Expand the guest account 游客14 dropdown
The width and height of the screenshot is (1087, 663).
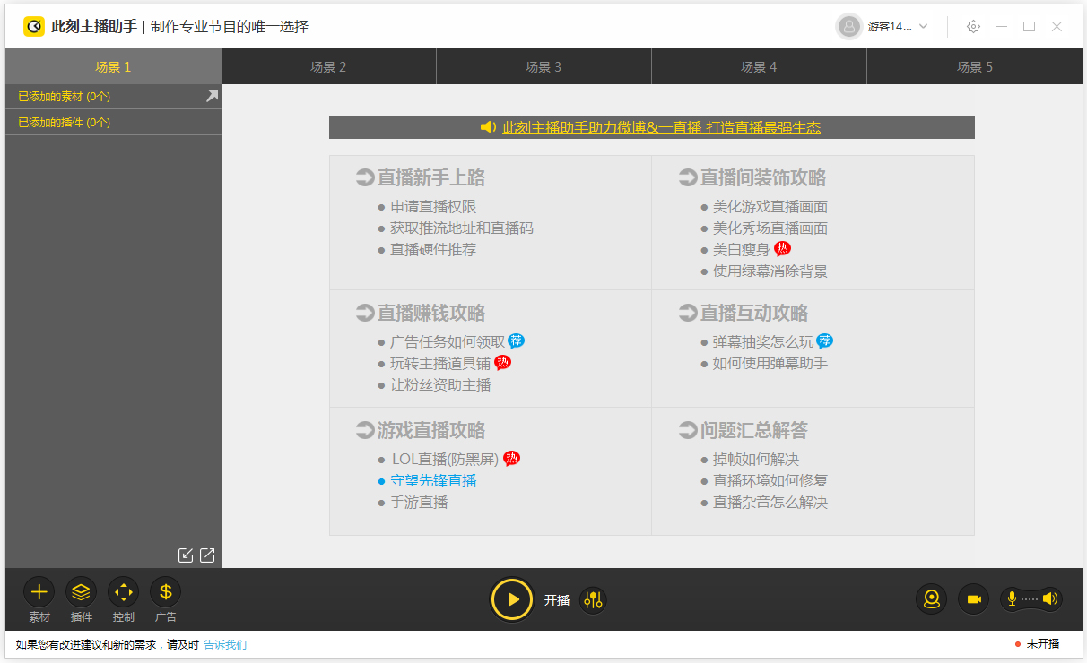pos(925,27)
